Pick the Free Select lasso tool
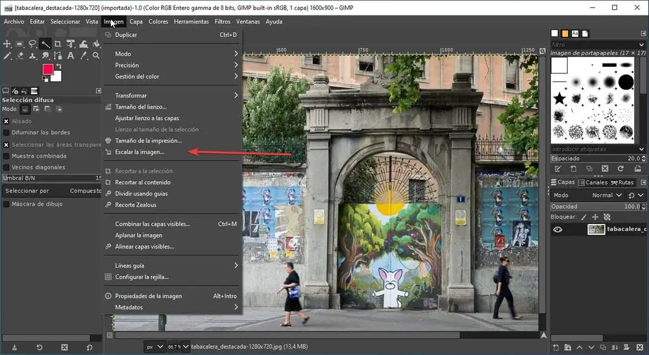The height and width of the screenshot is (355, 649). click(32, 44)
